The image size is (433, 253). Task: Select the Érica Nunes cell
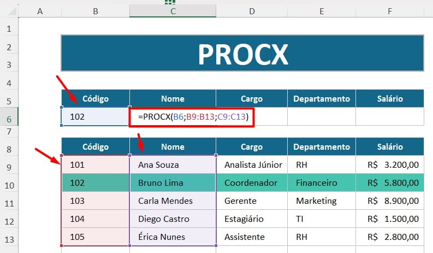173,237
